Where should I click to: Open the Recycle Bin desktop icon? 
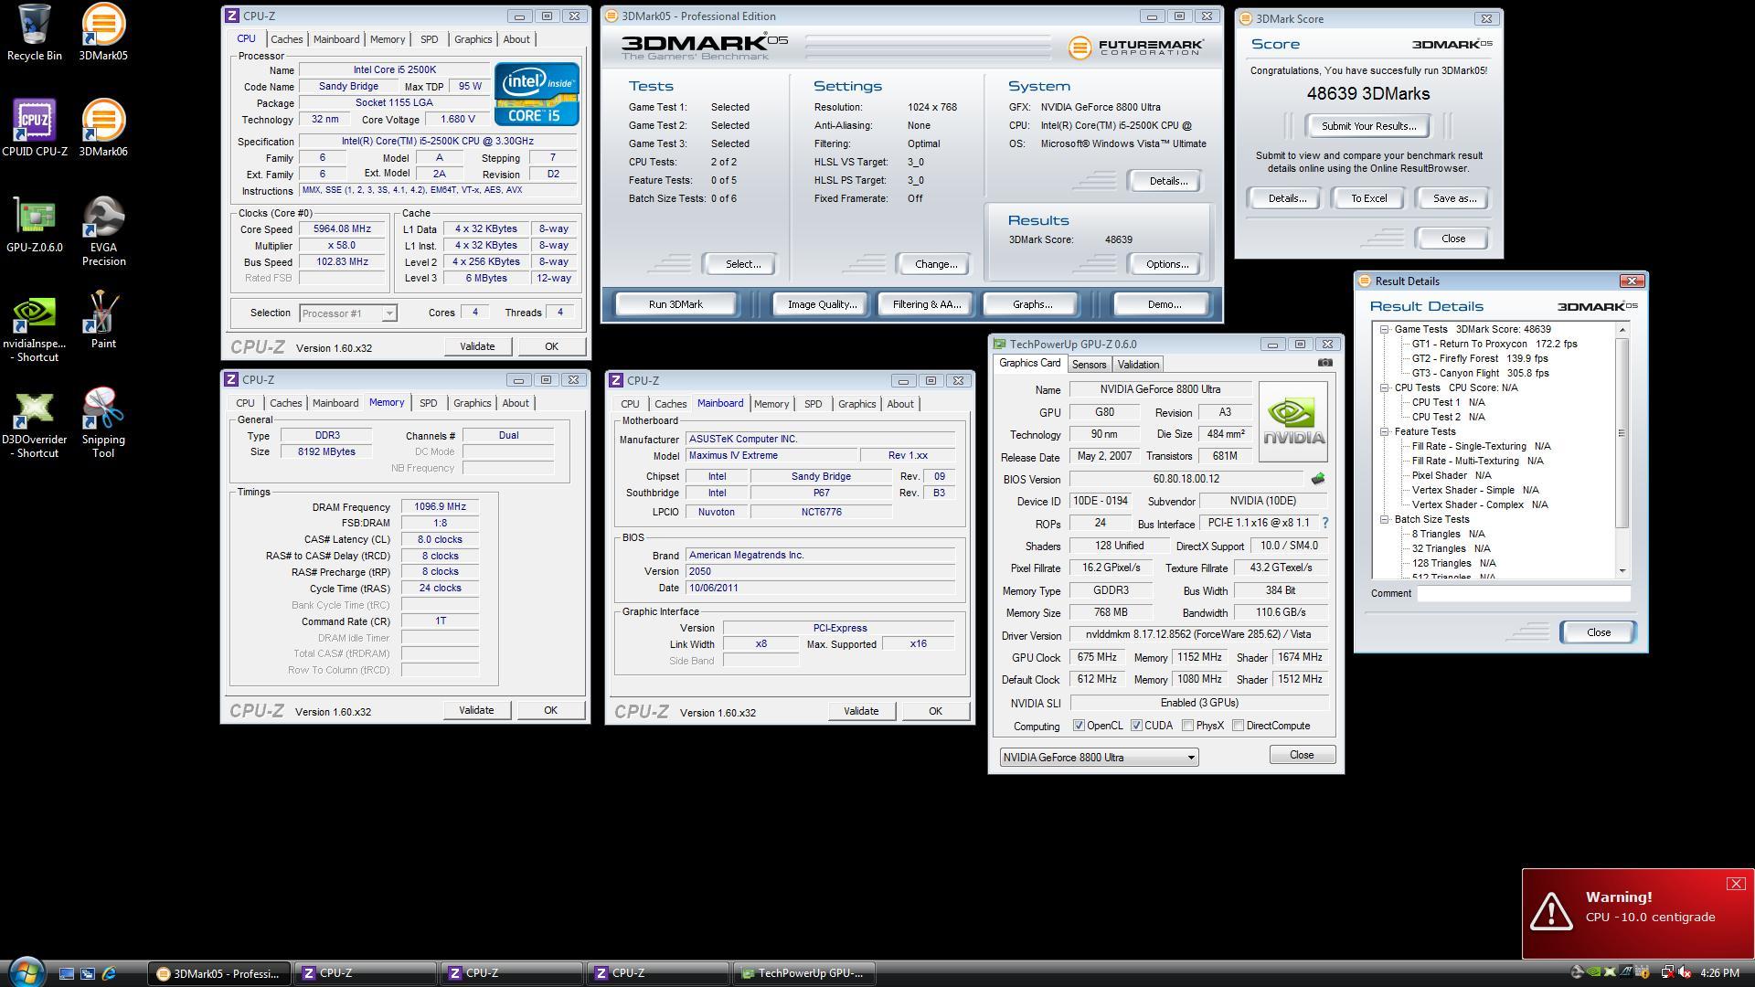[34, 33]
